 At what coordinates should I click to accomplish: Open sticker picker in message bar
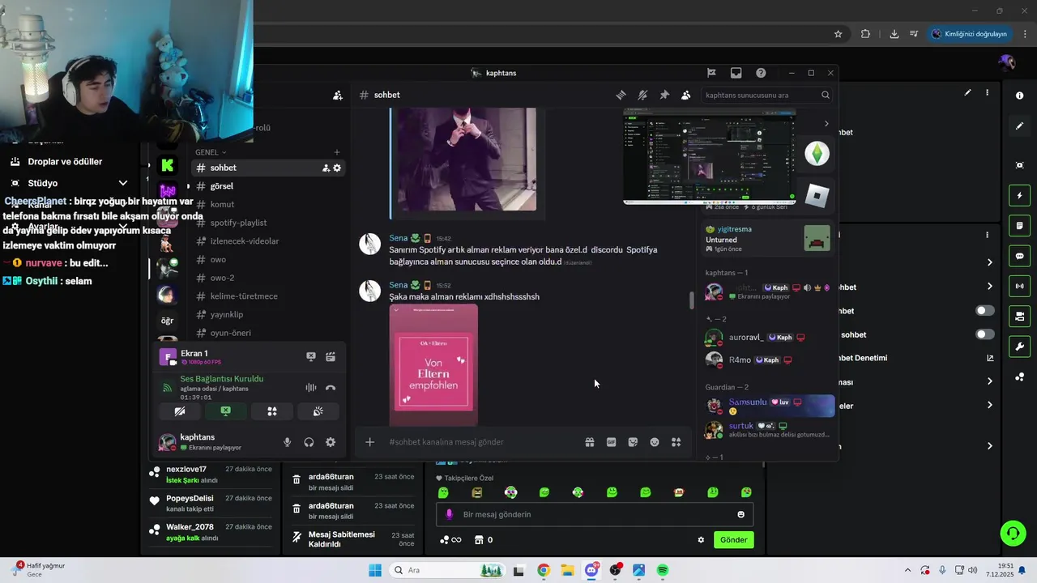point(633,442)
